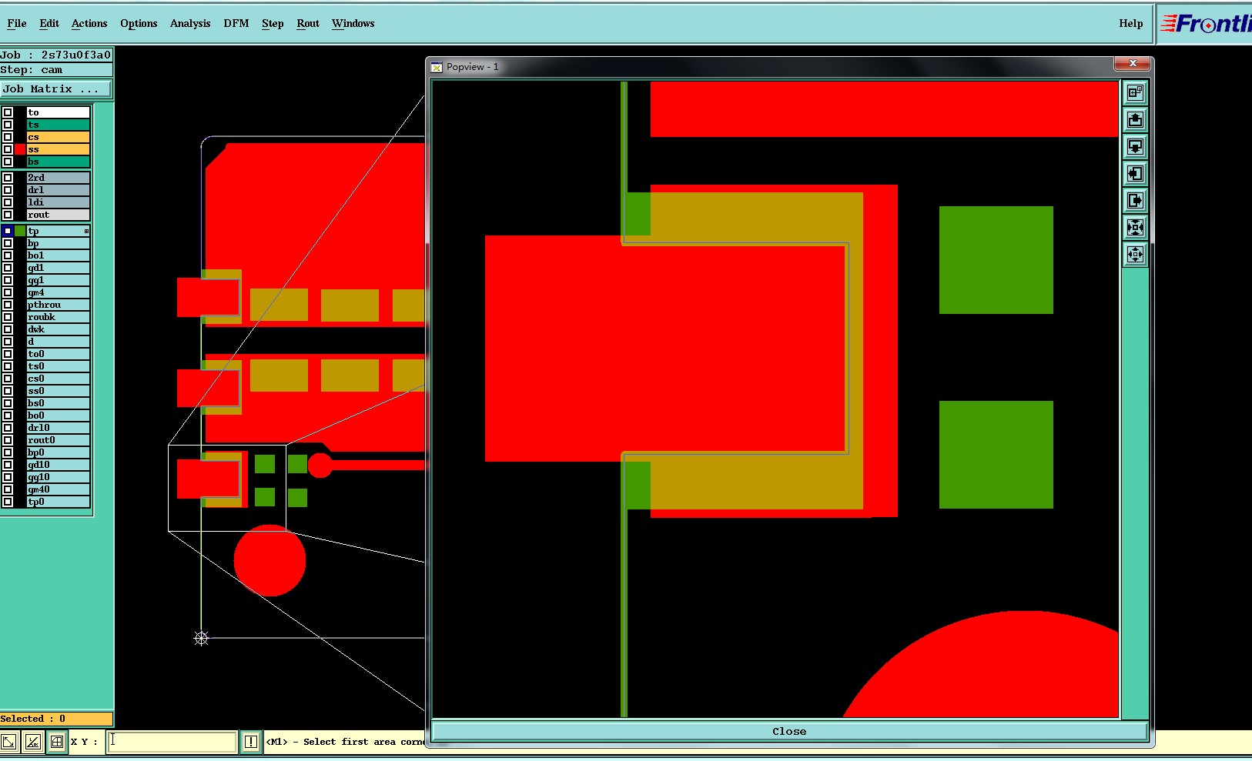Open the Edit menu
The height and width of the screenshot is (761, 1252).
[49, 24]
